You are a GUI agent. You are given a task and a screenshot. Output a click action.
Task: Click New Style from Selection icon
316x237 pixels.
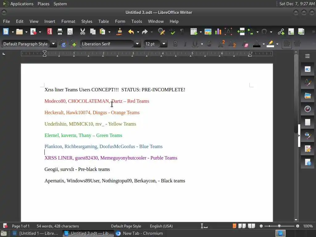click(x=73, y=44)
